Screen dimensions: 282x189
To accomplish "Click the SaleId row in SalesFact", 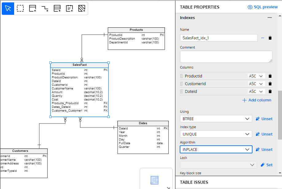I will click(80, 70).
